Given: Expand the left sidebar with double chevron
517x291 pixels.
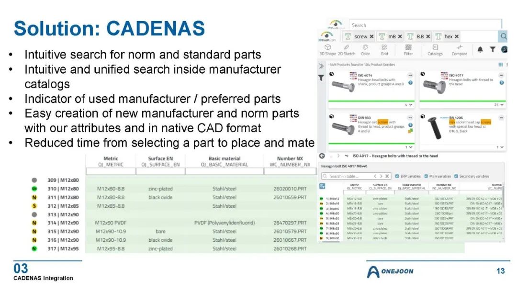Looking at the screenshot, I should [321, 66].
